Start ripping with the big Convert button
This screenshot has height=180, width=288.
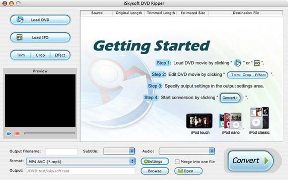coord(250,161)
